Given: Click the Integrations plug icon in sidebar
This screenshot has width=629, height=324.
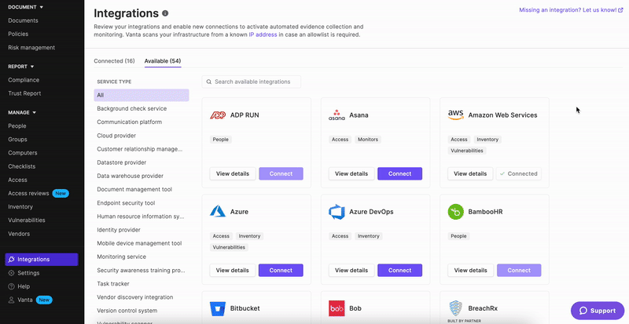Looking at the screenshot, I should pyautogui.click(x=11, y=260).
